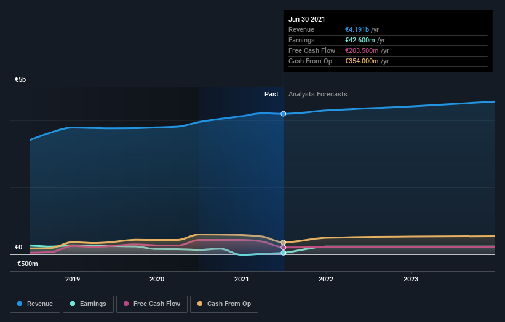Click the Earnings row label in tooltip
Image resolution: width=505 pixels, height=322 pixels.
pos(301,40)
